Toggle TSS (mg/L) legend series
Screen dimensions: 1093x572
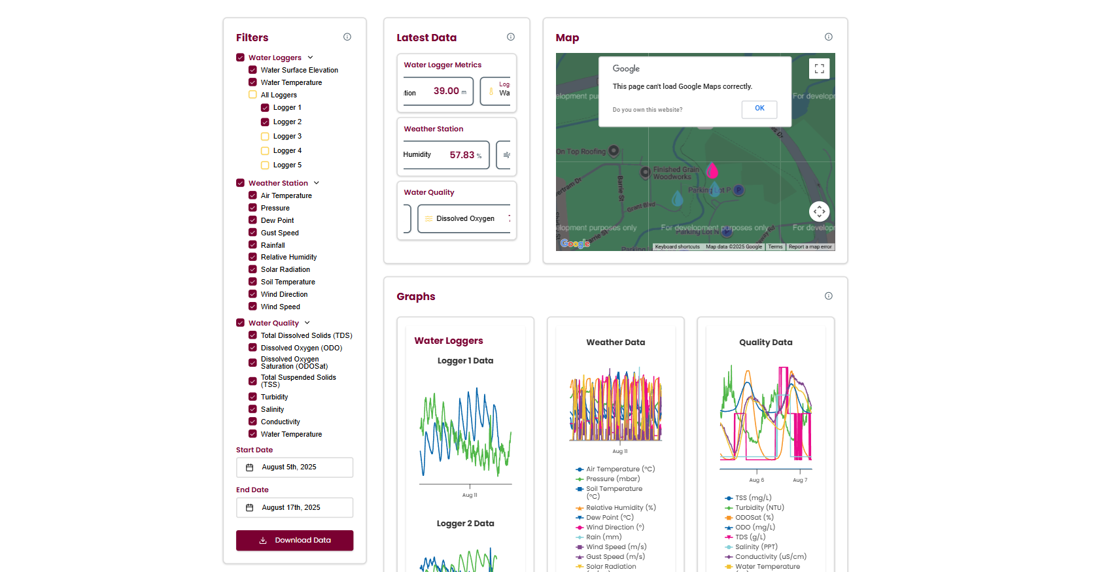point(748,498)
